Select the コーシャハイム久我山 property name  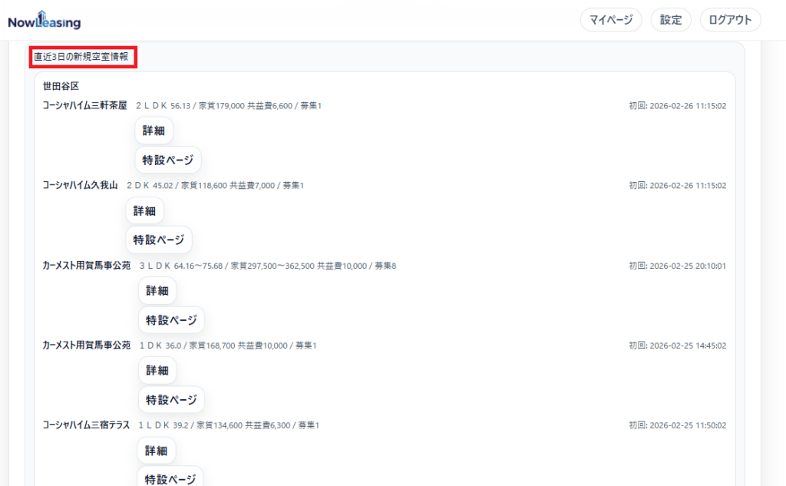80,185
